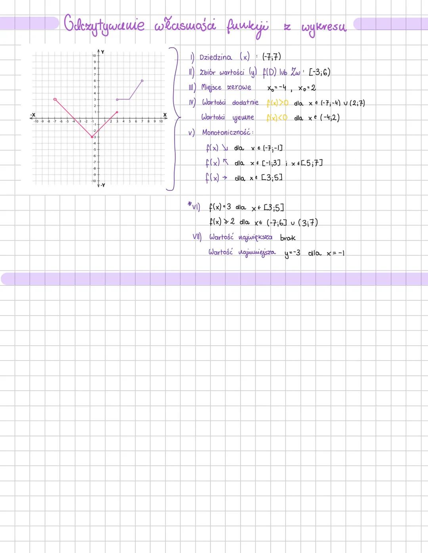The width and height of the screenshot is (428, 553).
Task: Click the yellow 'f(x)<0' highlight
Action: pos(277,118)
